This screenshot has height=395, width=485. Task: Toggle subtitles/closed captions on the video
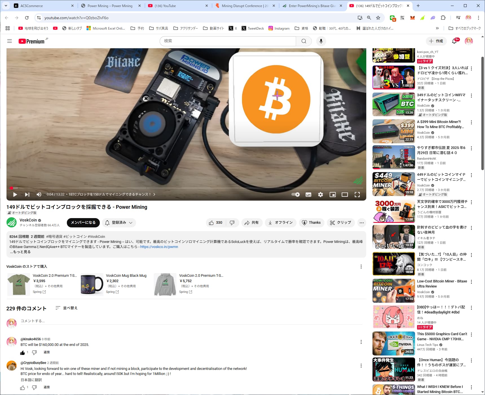(x=308, y=195)
